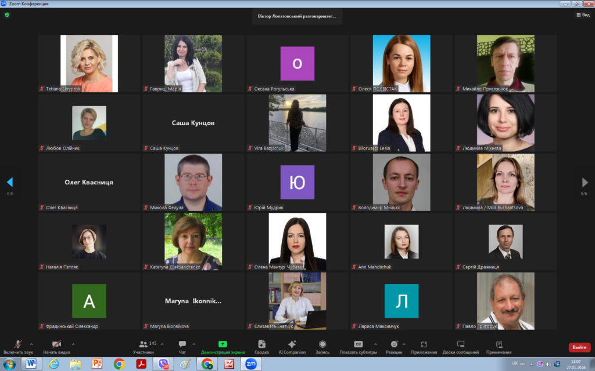Show captions via Показать субтитры
The height and width of the screenshot is (371, 595).
[359, 344]
